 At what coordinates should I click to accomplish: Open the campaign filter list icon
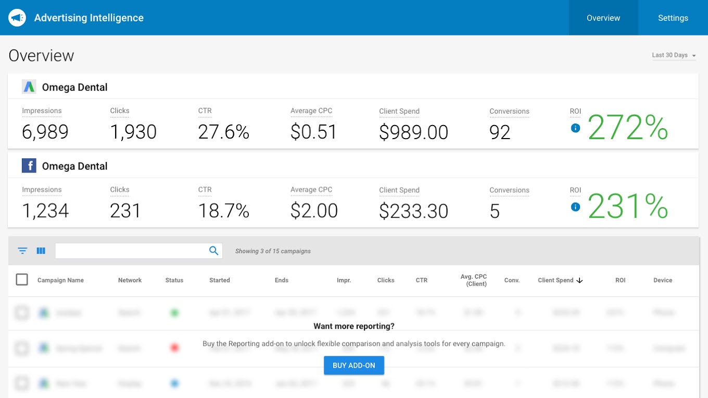(x=22, y=251)
